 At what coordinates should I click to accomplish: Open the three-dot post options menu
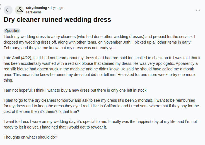[198, 10]
